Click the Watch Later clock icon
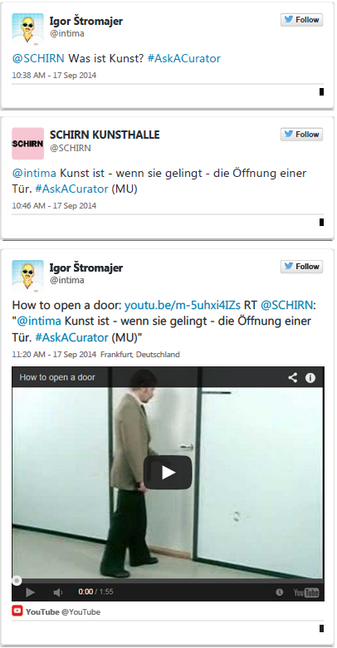This screenshot has width=337, height=648. (x=280, y=592)
